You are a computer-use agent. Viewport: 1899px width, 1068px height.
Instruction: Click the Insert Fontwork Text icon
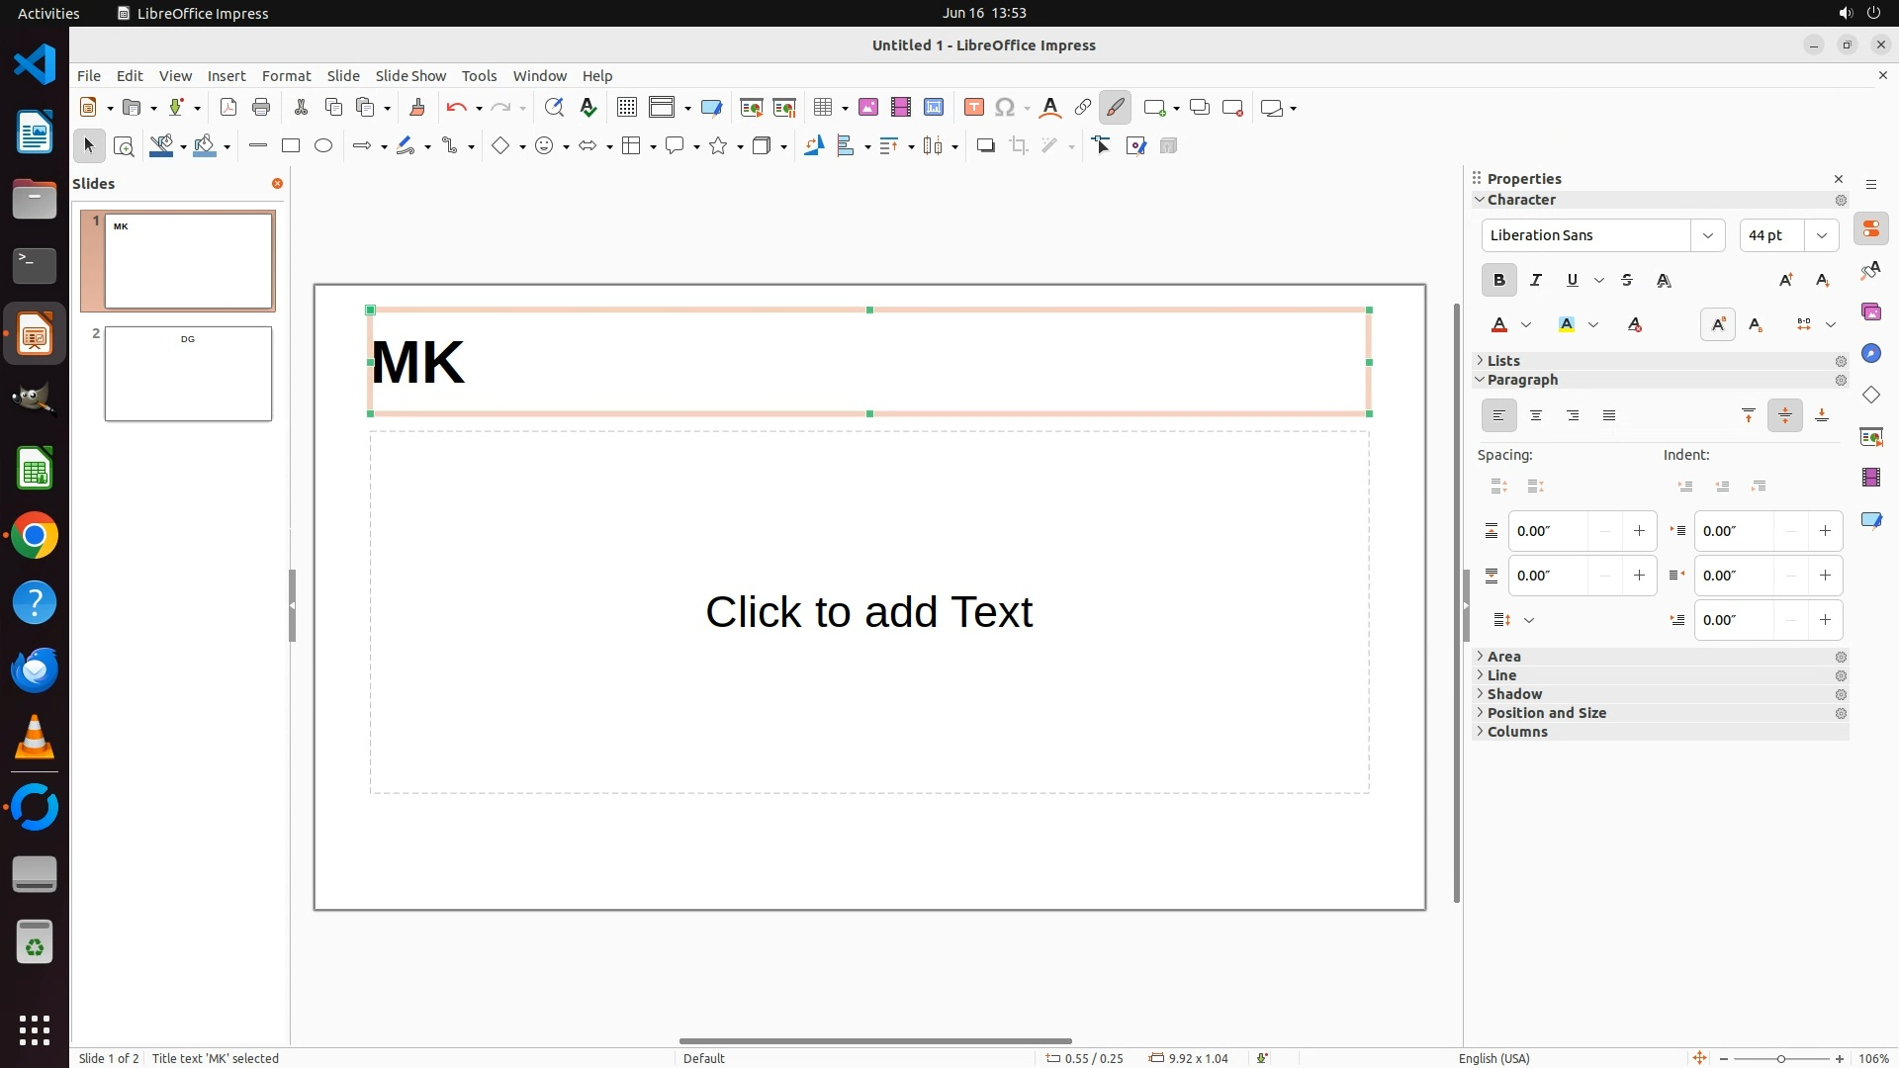(1050, 108)
